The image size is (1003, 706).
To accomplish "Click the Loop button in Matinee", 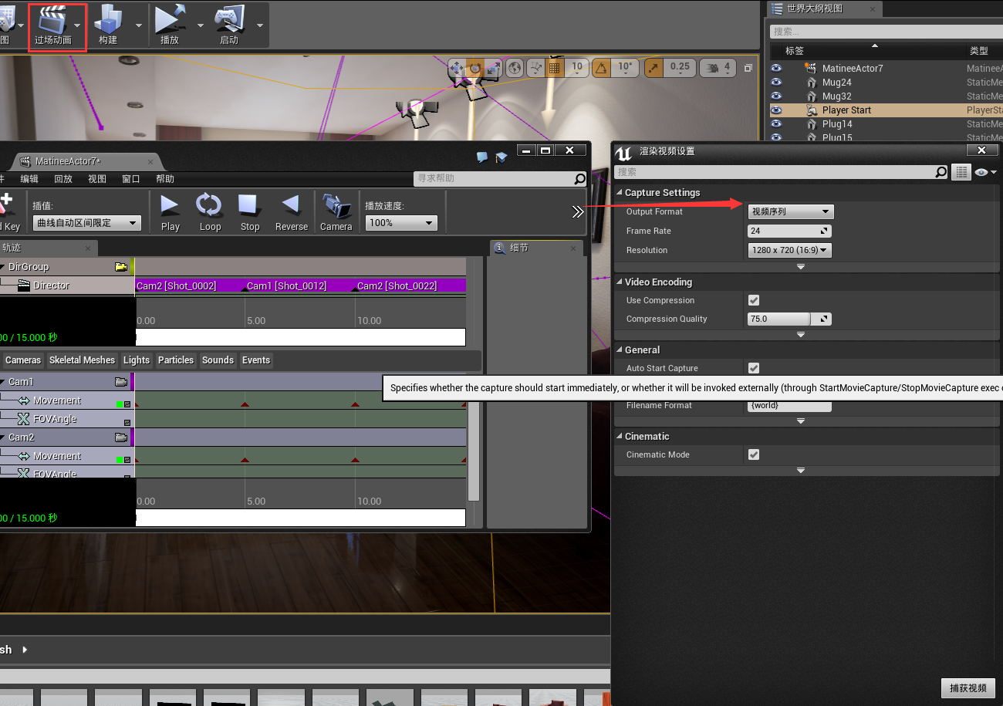I will (209, 212).
